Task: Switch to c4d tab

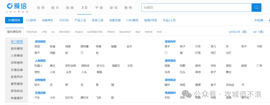Action: [44, 32]
